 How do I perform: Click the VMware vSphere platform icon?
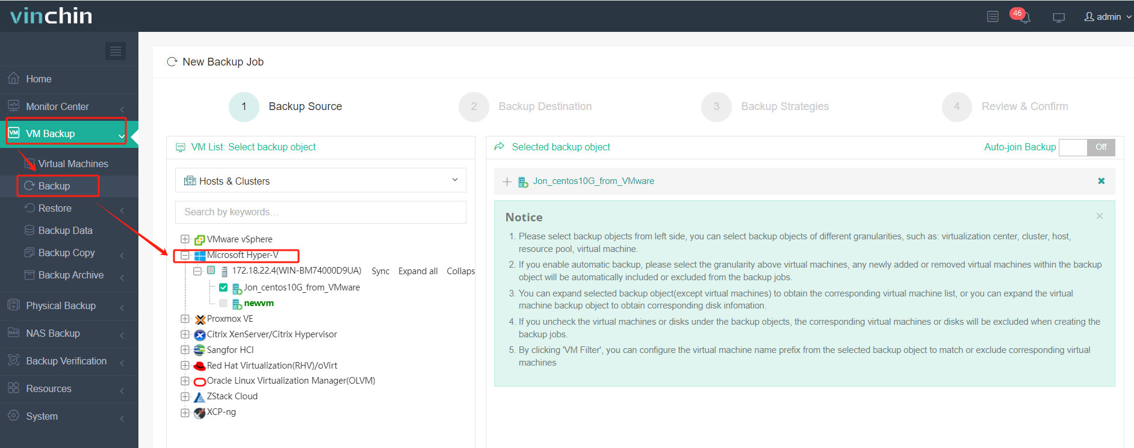tap(200, 240)
